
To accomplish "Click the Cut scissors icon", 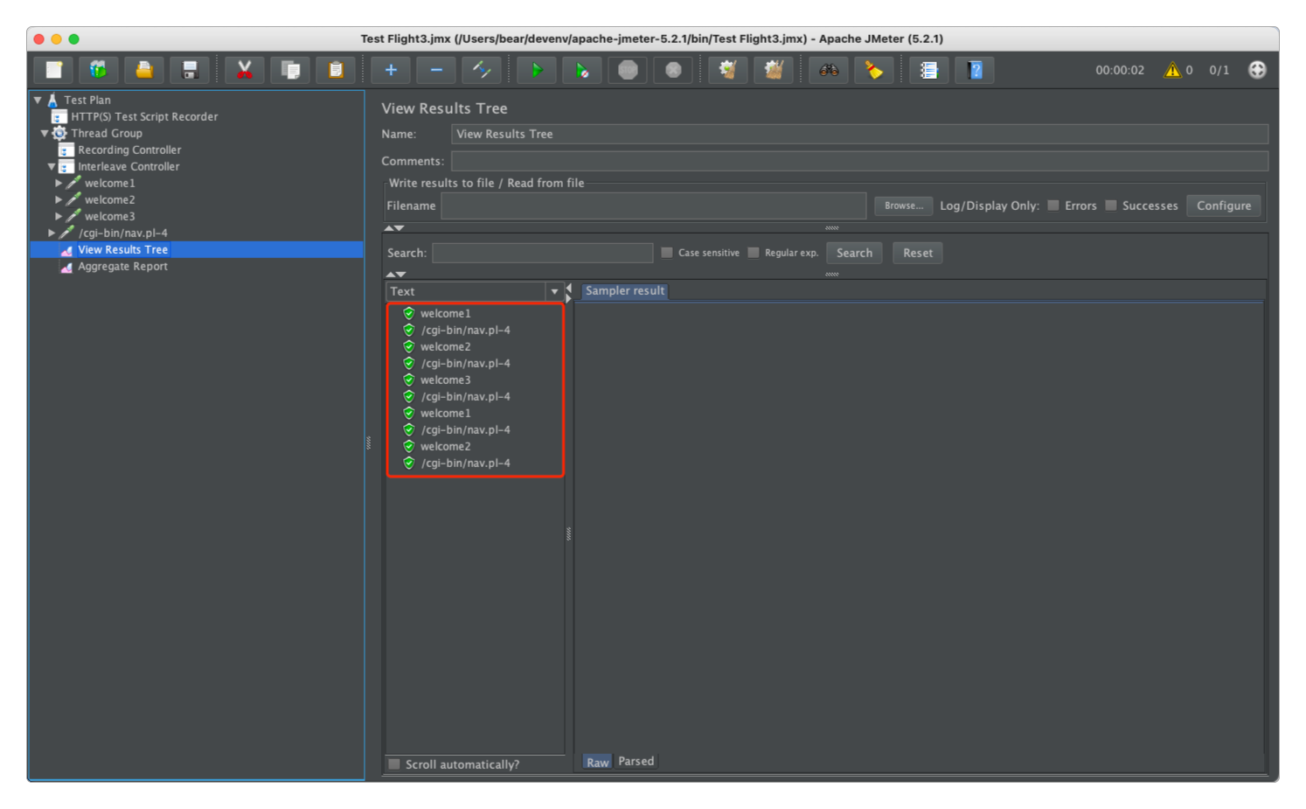I will click(x=245, y=70).
